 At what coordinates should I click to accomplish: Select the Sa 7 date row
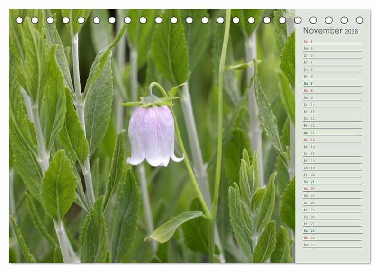click(x=333, y=84)
